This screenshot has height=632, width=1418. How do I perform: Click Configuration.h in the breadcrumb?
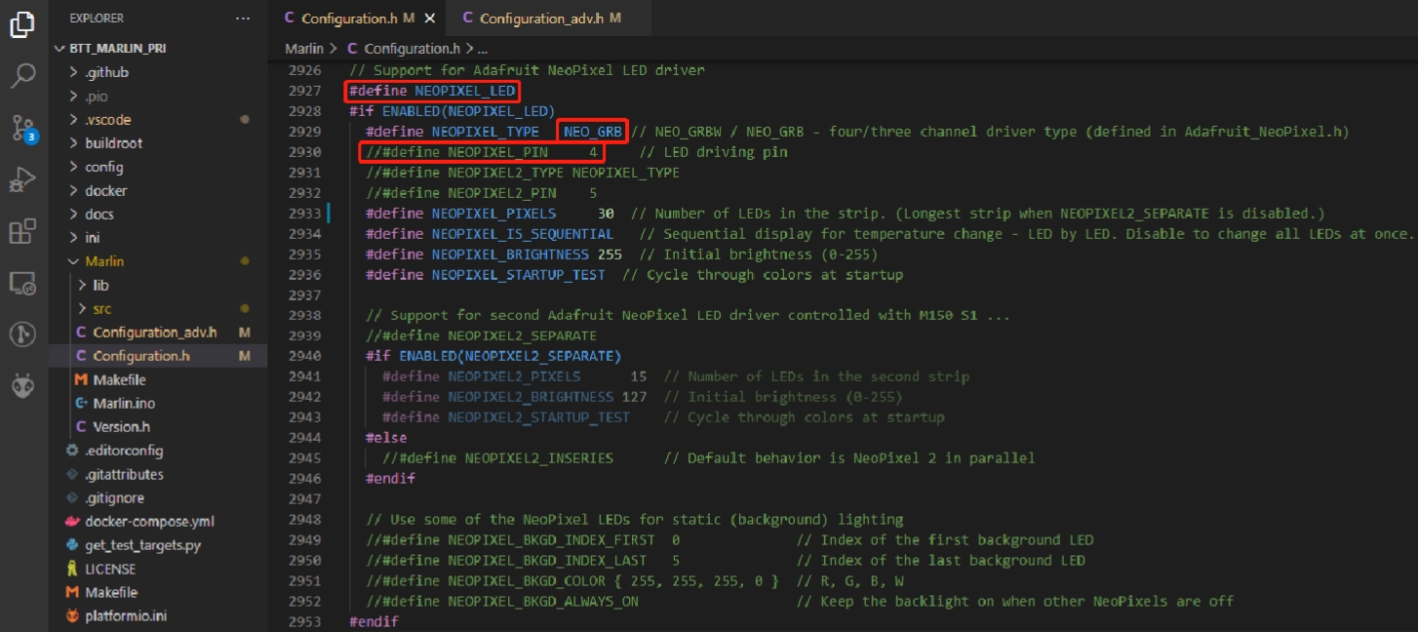(411, 48)
